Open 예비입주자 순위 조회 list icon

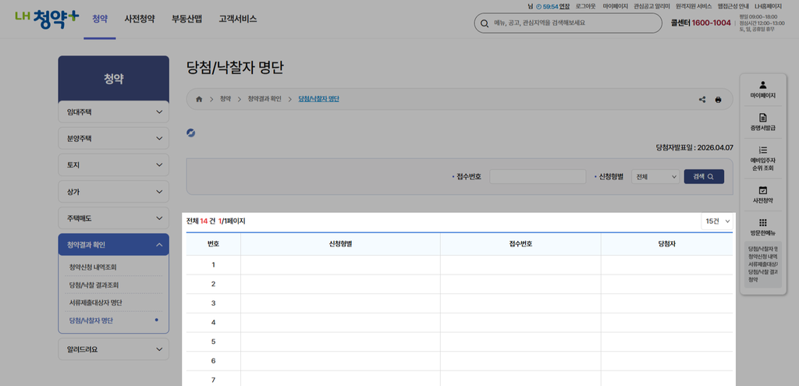coord(763,150)
